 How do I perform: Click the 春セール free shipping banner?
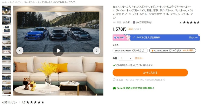(x=156, y=37)
